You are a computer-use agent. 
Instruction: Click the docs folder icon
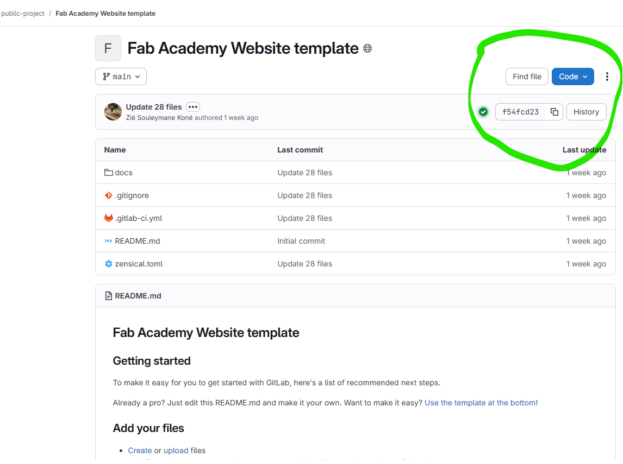tap(109, 173)
